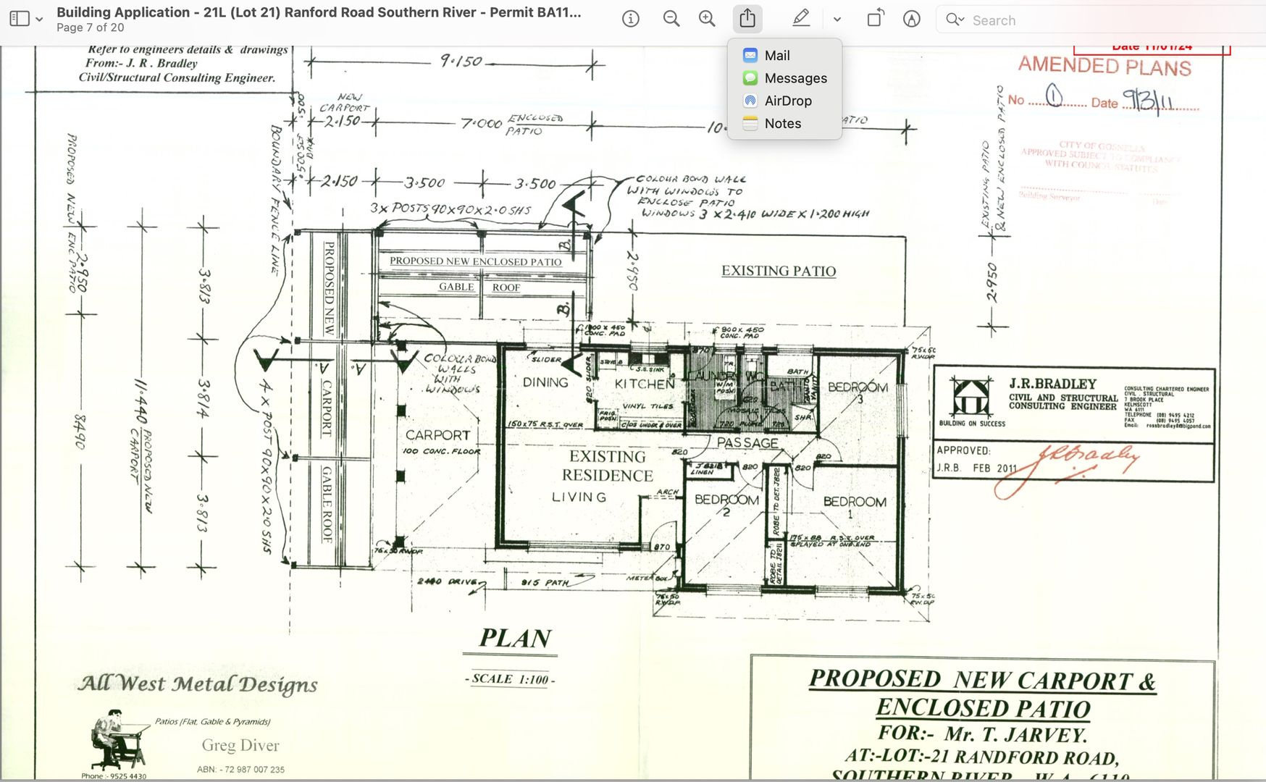1266x782 pixels.
Task: Zoom in on the plan page
Action: (x=707, y=20)
